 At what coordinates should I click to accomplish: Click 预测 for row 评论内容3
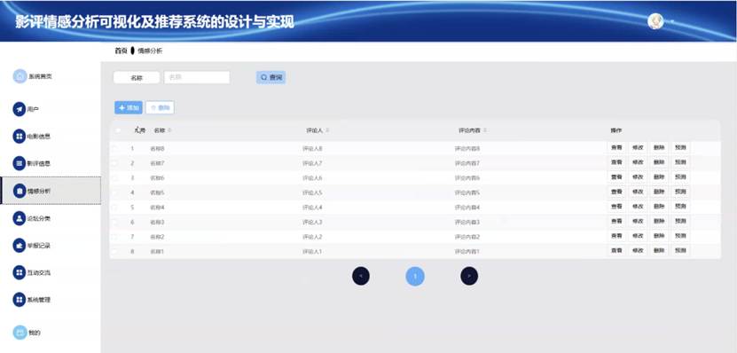point(680,221)
